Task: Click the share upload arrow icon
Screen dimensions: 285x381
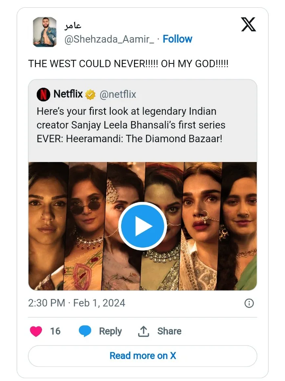Action: [143, 331]
